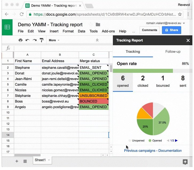194x170 pixels.
Task: Click the blue Share button
Action: tap(172, 30)
